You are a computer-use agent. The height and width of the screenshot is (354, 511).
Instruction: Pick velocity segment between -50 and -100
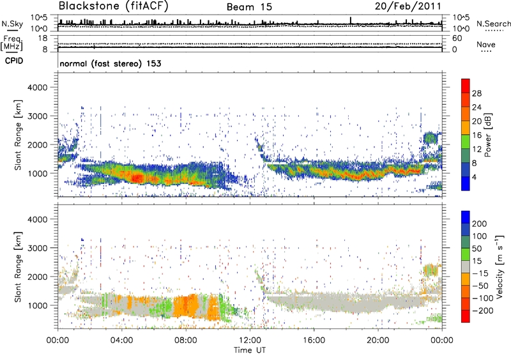pos(466,291)
